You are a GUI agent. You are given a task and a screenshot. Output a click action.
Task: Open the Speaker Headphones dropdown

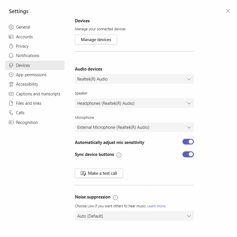point(134,103)
